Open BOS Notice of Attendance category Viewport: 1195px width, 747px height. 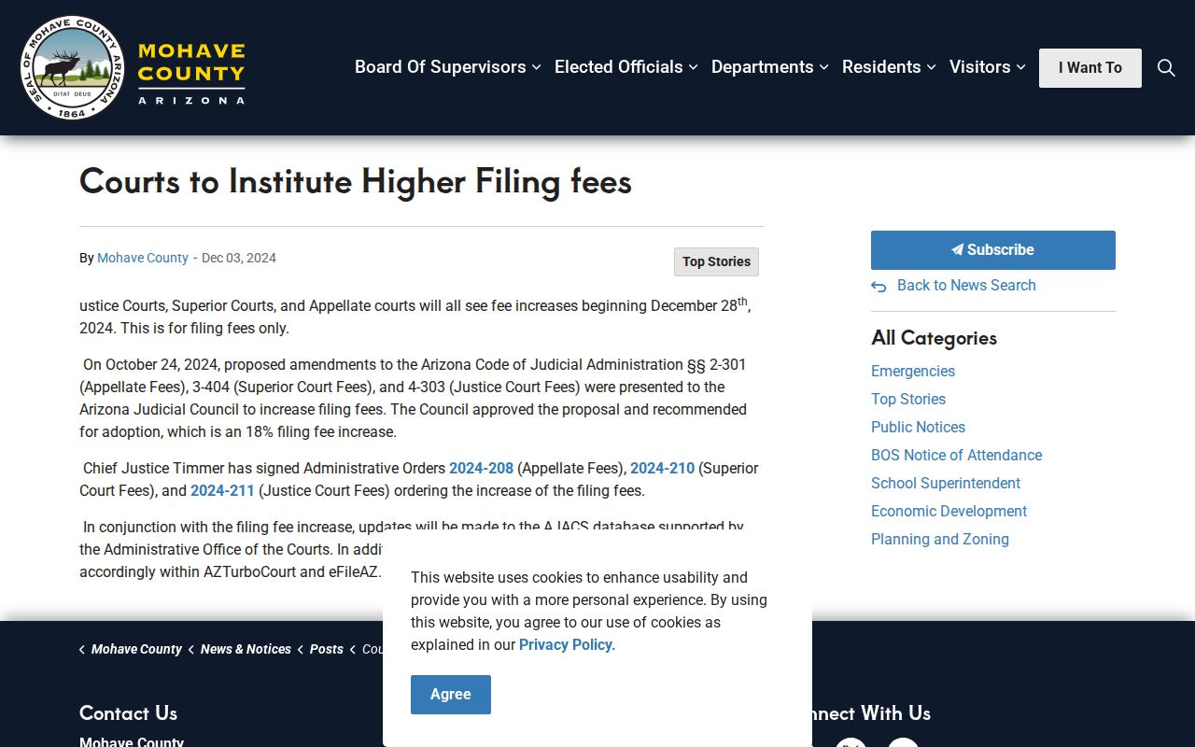point(956,455)
